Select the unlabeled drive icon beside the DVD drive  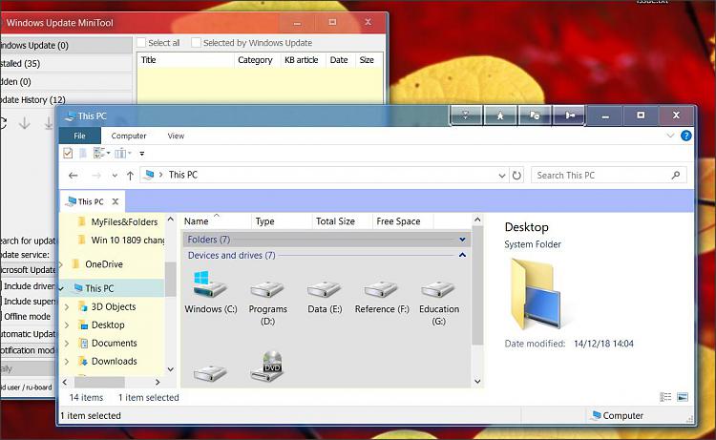point(211,372)
